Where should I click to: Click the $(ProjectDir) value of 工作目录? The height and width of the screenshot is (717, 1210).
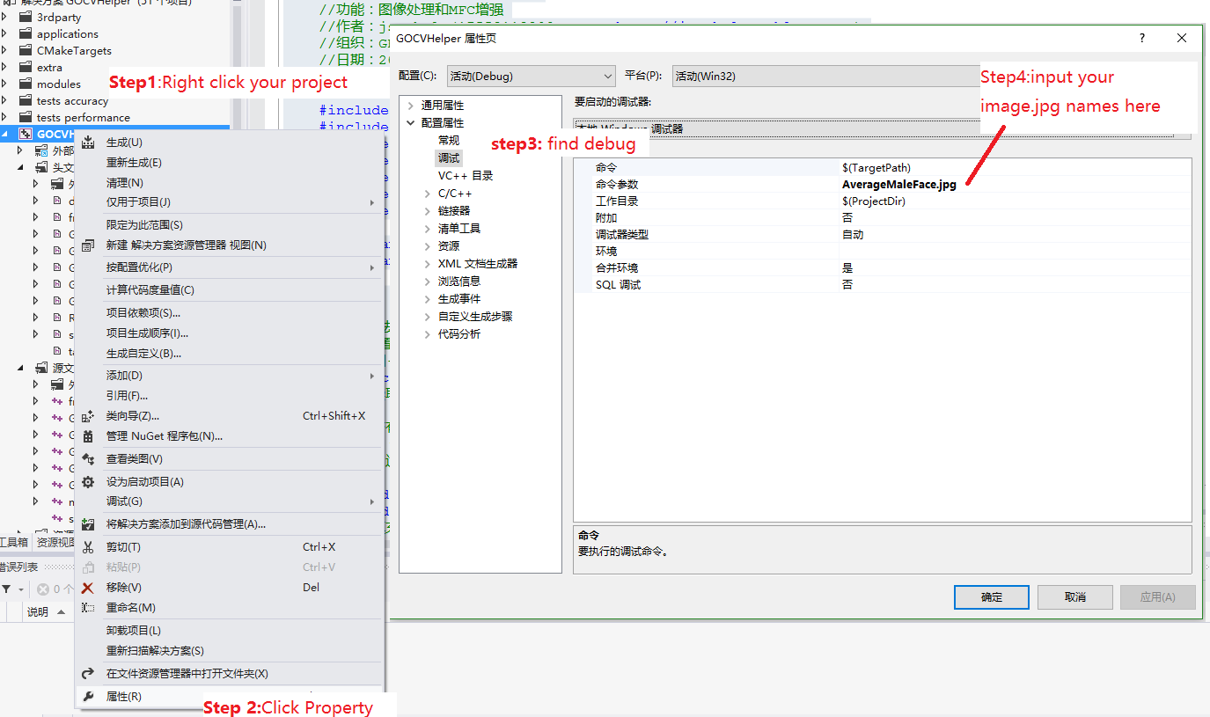[x=874, y=201]
